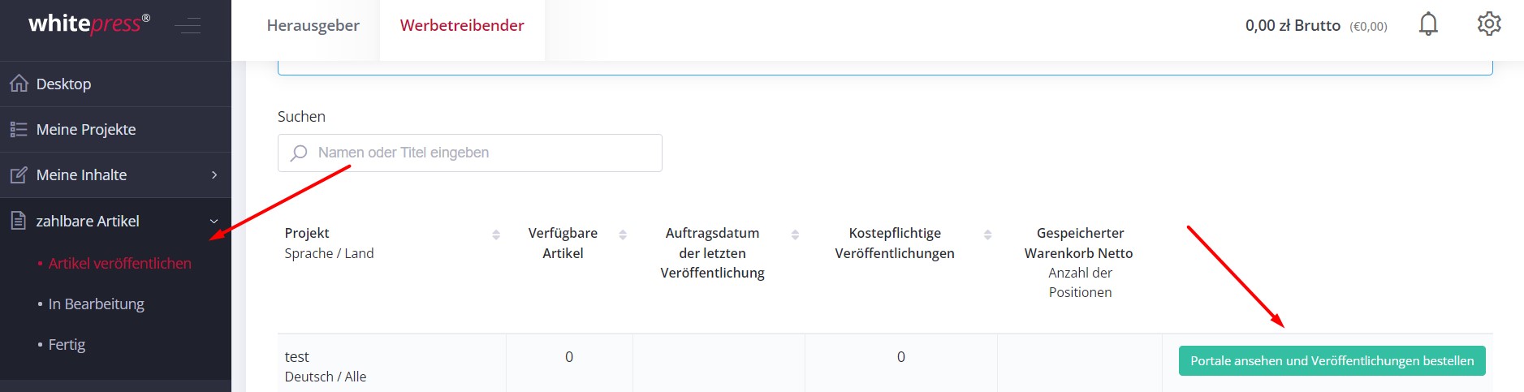Click the search magnifier icon
The image size is (1524, 392).
coord(299,153)
